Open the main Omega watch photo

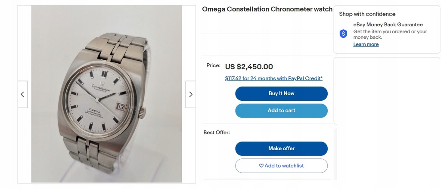tap(107, 94)
